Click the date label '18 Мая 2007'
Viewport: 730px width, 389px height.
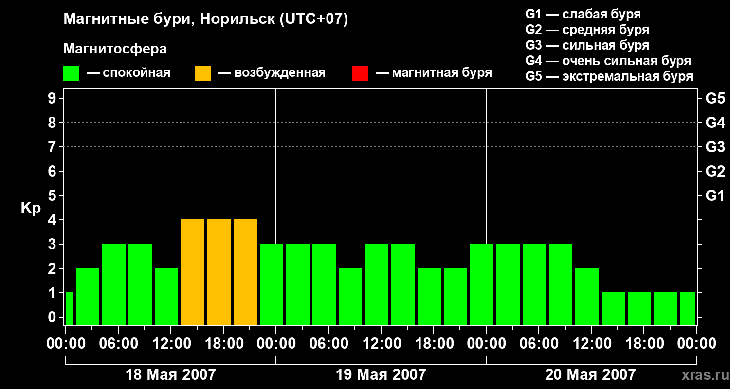[171, 374]
